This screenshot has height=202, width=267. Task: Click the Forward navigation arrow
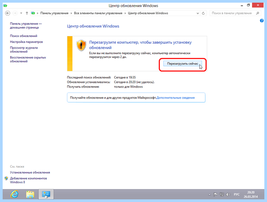click(15, 13)
